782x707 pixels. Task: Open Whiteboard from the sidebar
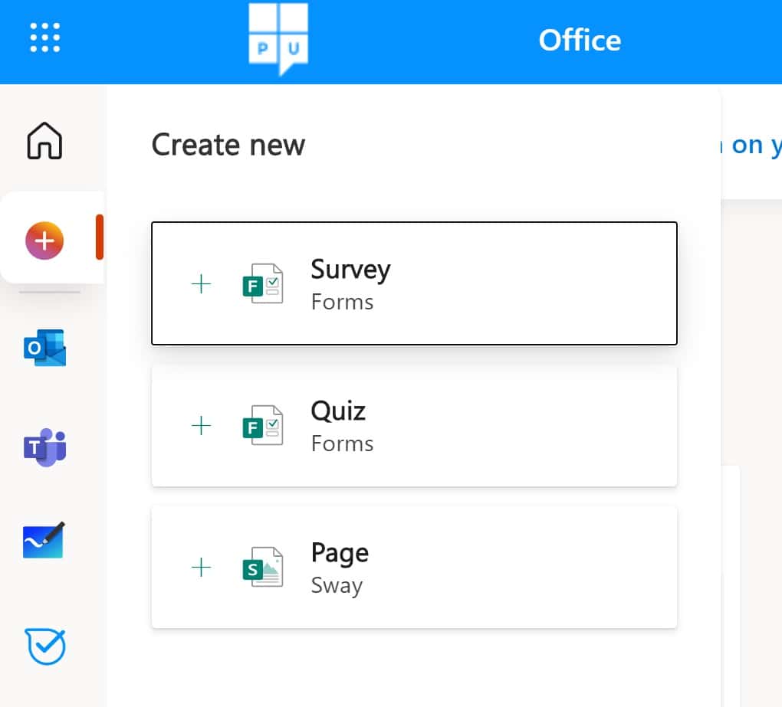[44, 540]
